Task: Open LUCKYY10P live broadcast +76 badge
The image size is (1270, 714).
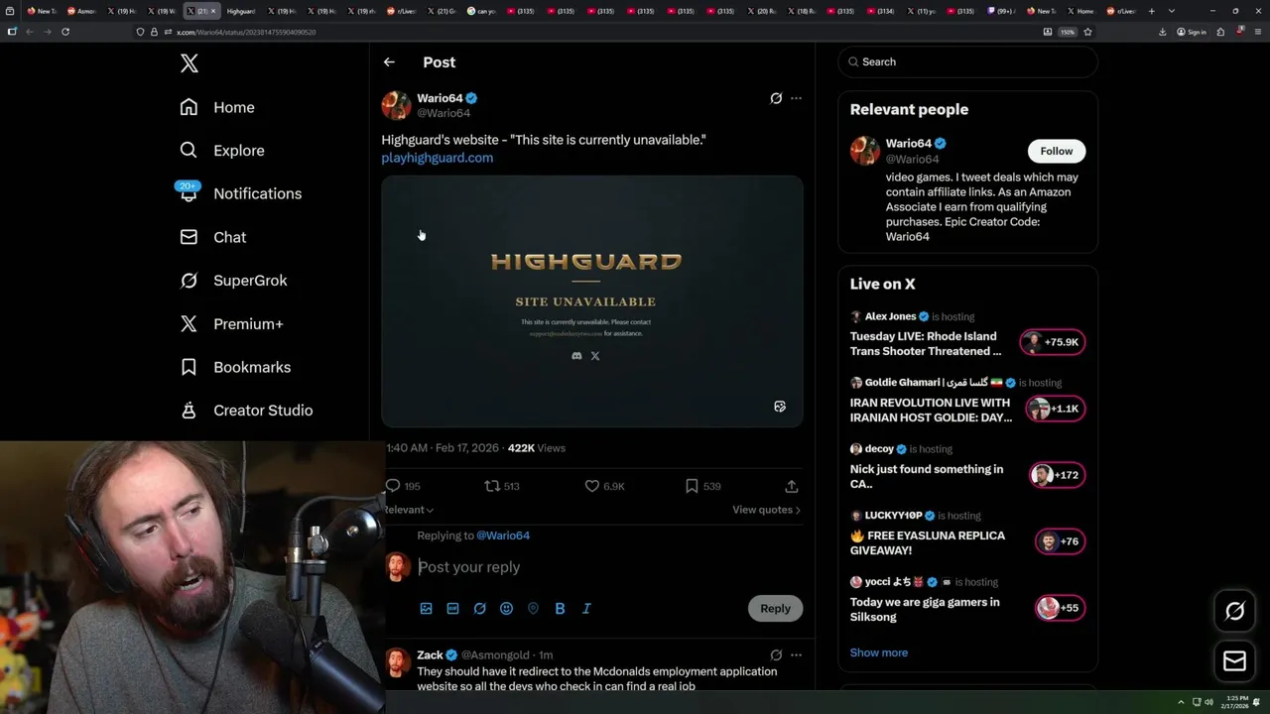Action: tap(1060, 541)
